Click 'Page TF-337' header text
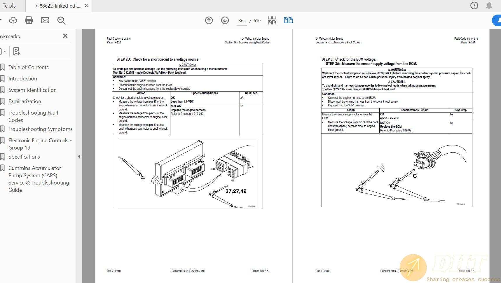The image size is (501, 283). coord(468,43)
